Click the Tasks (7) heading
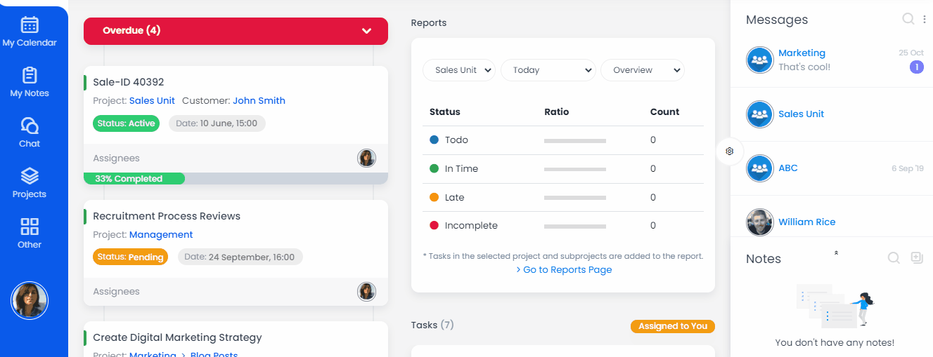Viewport: 933px width, 357px height. (x=432, y=325)
